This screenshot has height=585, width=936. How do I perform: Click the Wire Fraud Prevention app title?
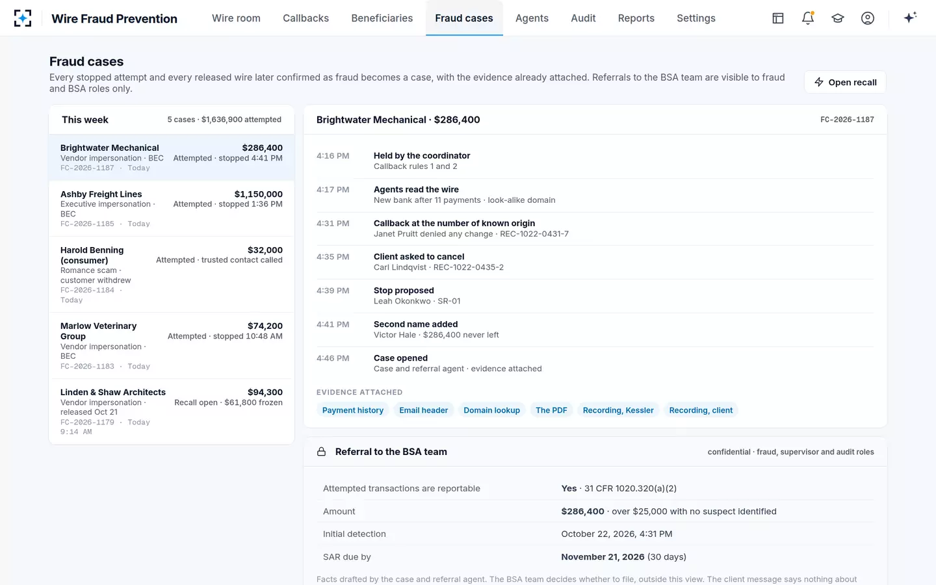(x=114, y=19)
